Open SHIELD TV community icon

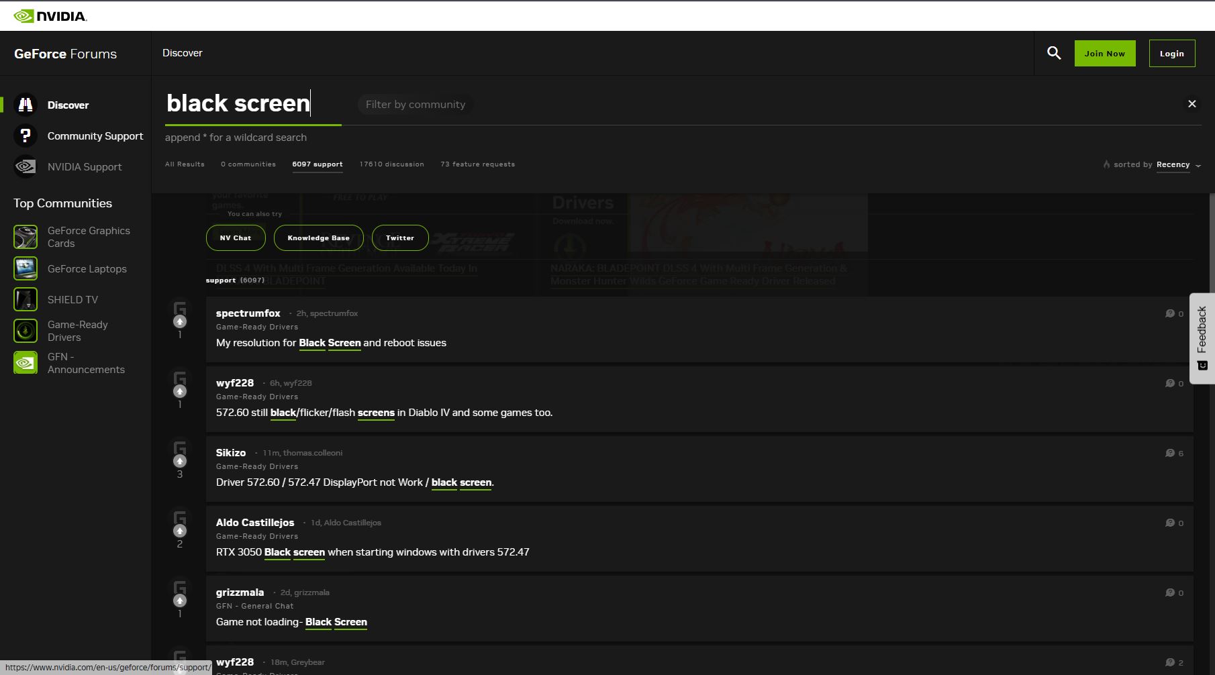(26, 299)
